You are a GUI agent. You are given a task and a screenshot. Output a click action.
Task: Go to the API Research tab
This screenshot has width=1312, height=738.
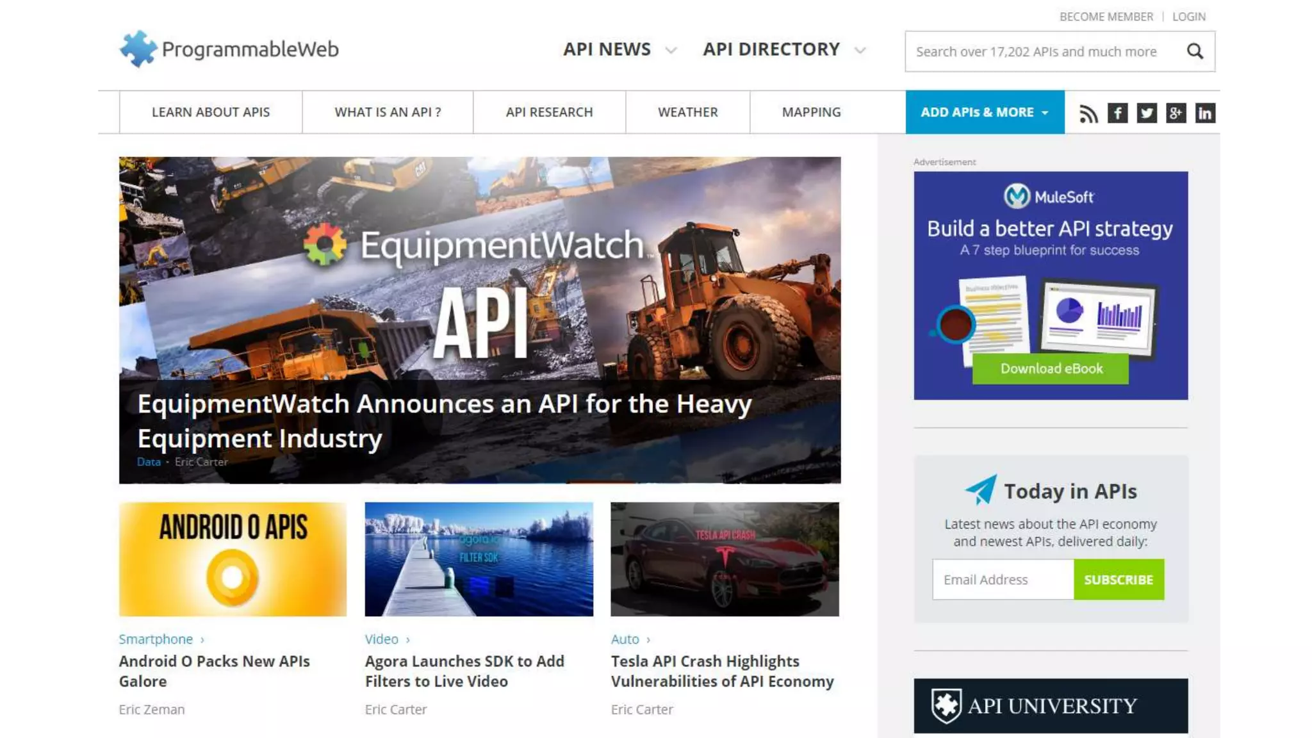pos(549,112)
